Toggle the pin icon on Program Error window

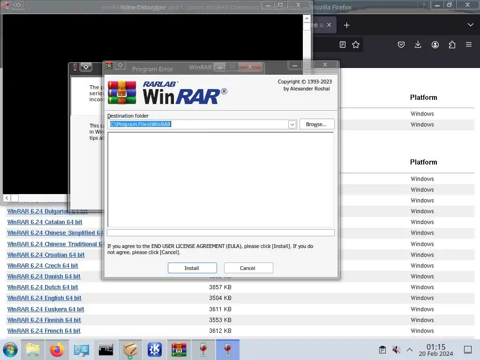pyautogui.click(x=86, y=67)
